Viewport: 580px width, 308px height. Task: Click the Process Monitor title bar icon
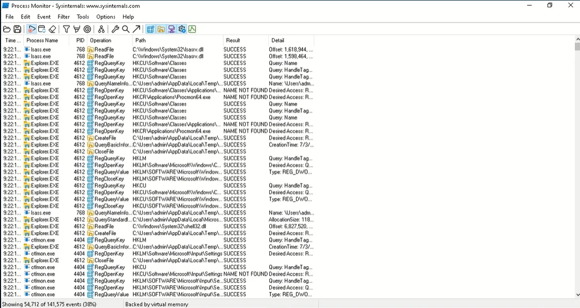[6, 6]
